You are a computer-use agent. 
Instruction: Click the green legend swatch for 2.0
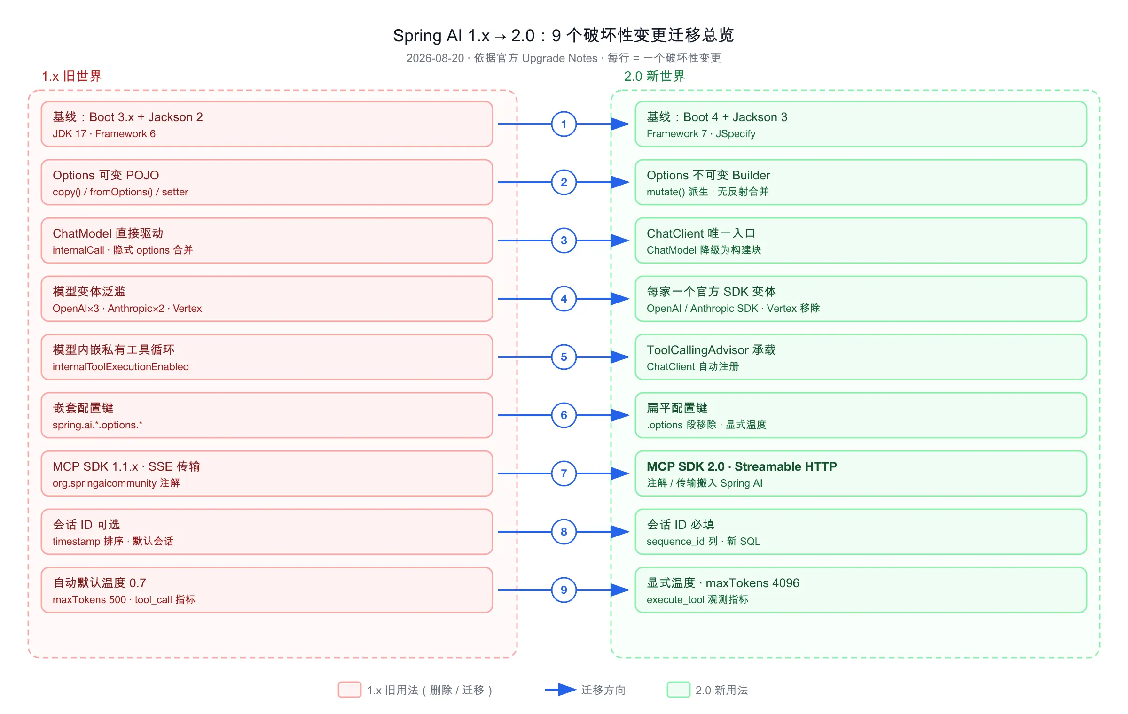coord(679,690)
